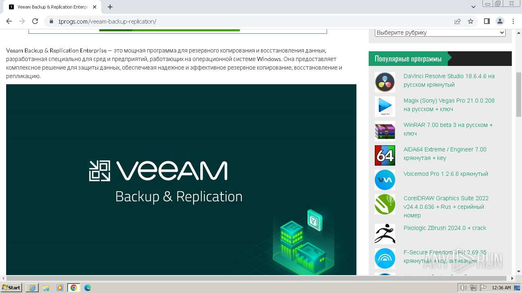522x293 pixels.
Task: Click the Veeam Backup & Replication banner image
Action: pos(181,179)
